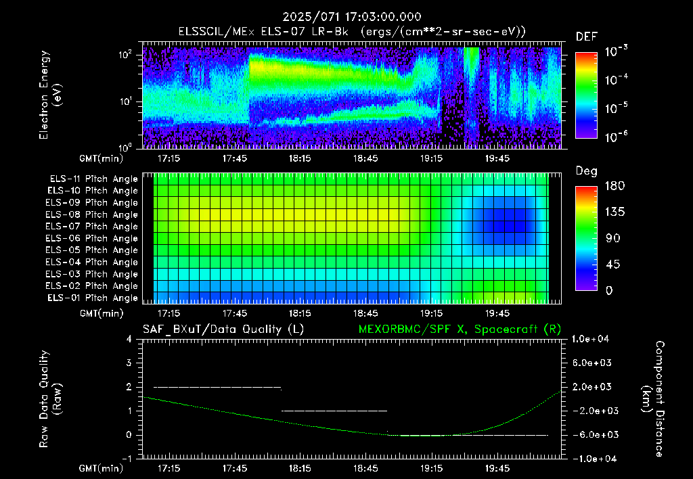Click green MEXORBMC/SPF X, Spacecraft (R) title
The height and width of the screenshot is (479, 693).
tap(460, 329)
